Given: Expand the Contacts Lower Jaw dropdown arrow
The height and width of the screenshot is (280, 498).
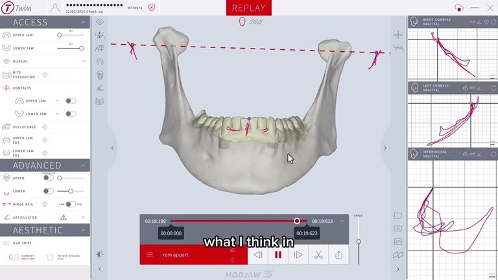Looking at the screenshot, I should point(58,113).
